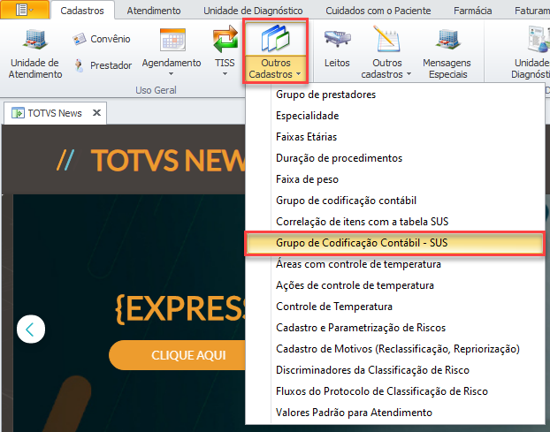Open Grupo de codificação contábil
This screenshot has width=550, height=432.
click(x=395, y=201)
